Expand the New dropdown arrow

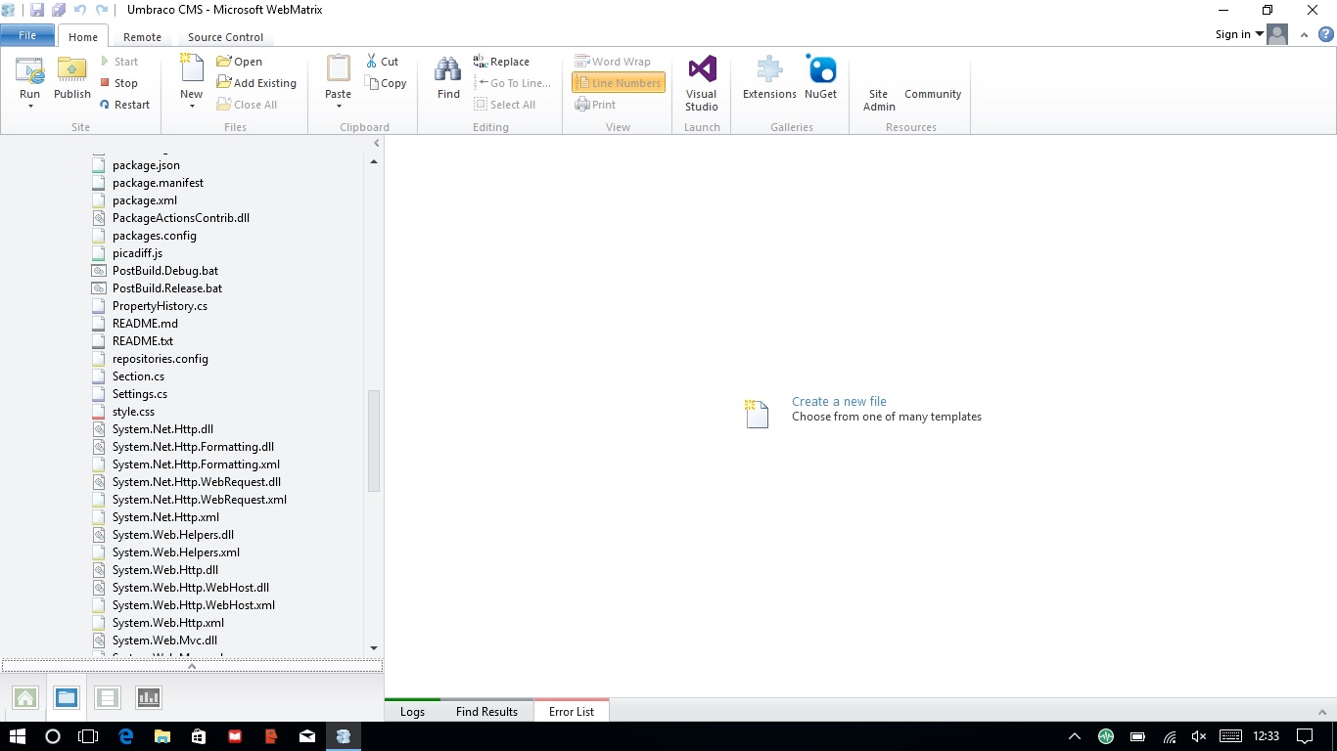point(192,106)
